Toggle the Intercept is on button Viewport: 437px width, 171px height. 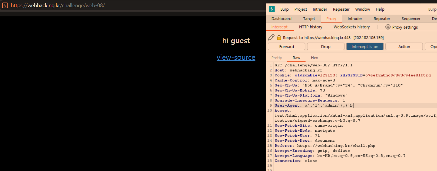(365, 47)
